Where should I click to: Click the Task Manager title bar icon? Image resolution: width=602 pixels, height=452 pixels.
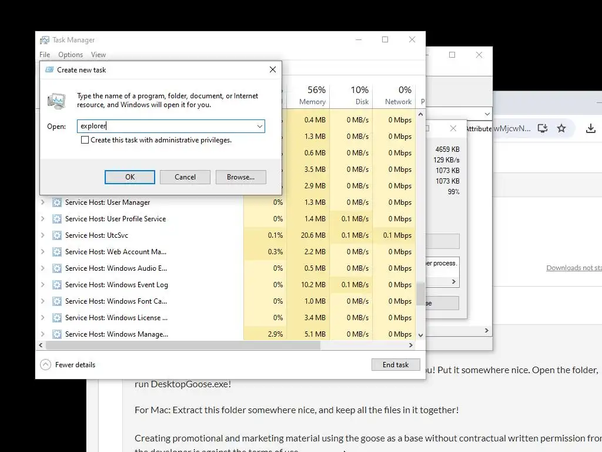pos(45,40)
